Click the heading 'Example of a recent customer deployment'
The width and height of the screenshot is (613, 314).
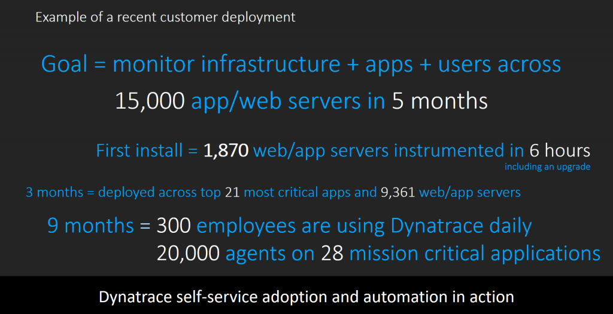pos(165,17)
